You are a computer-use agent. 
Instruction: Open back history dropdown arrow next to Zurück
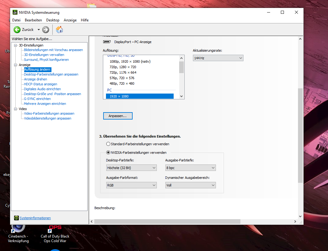click(x=39, y=30)
